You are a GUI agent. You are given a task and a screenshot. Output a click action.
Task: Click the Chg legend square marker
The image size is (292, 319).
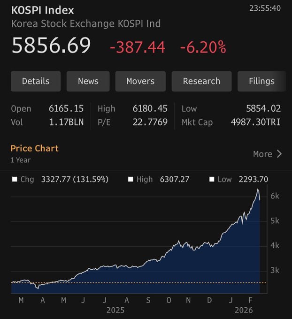point(15,179)
